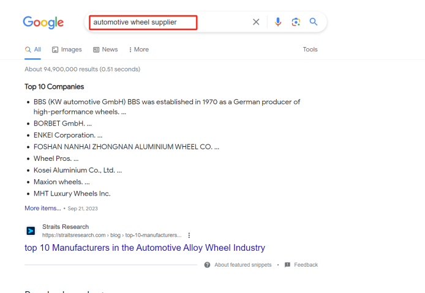
Task: Click the 'ENKEI Corporation.' list item
Action: pyautogui.click(x=68, y=135)
